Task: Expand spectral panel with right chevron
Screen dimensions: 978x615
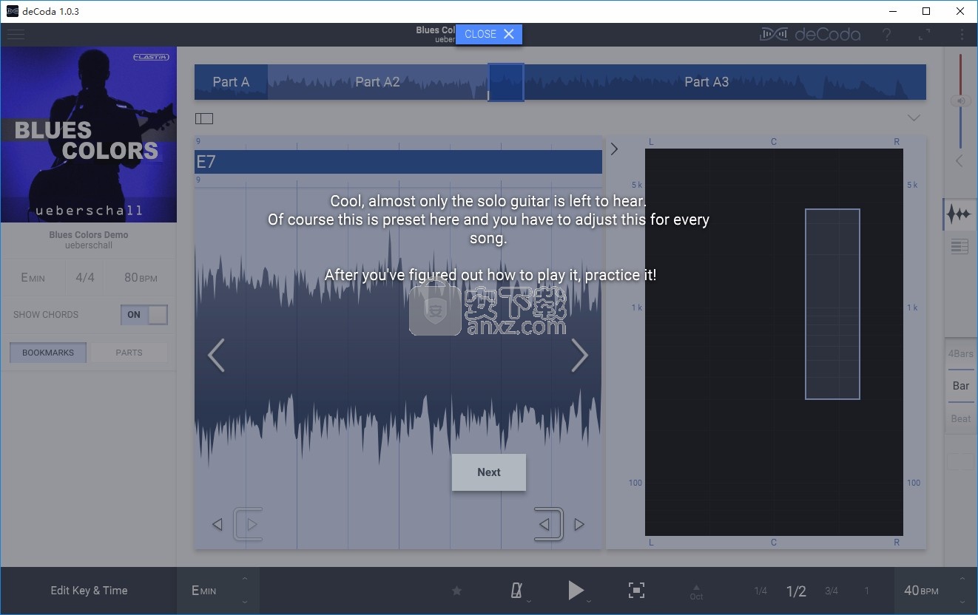Action: [x=614, y=149]
